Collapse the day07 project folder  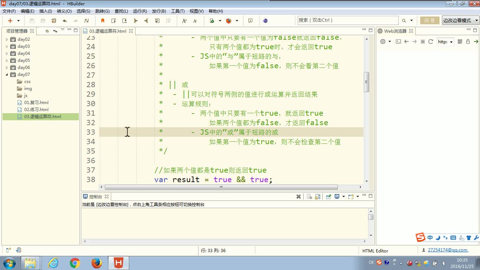[7, 75]
